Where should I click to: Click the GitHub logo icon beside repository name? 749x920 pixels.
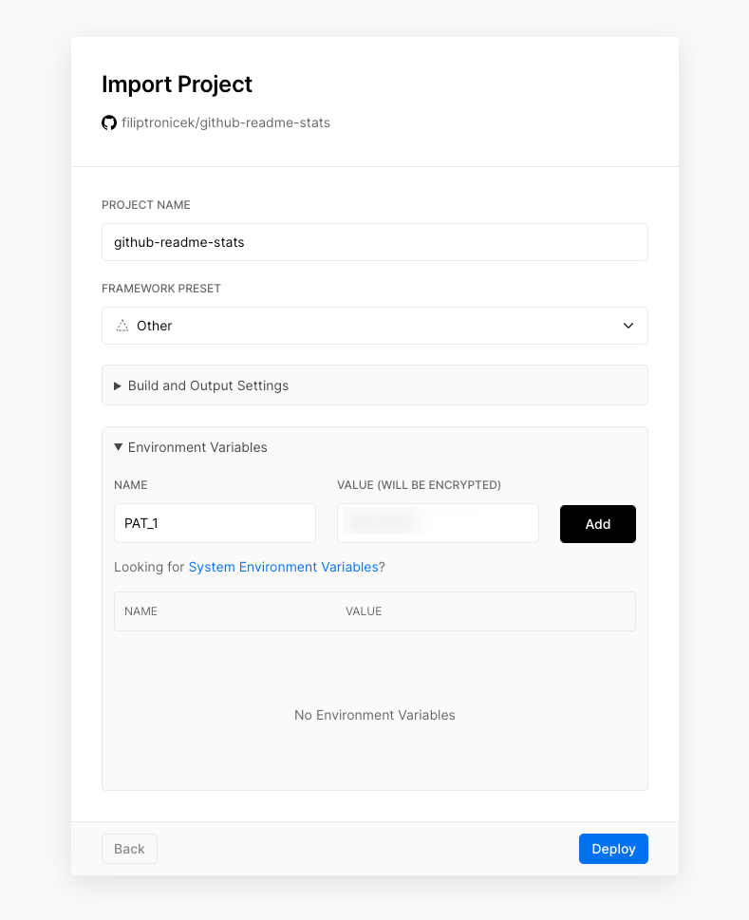point(109,122)
